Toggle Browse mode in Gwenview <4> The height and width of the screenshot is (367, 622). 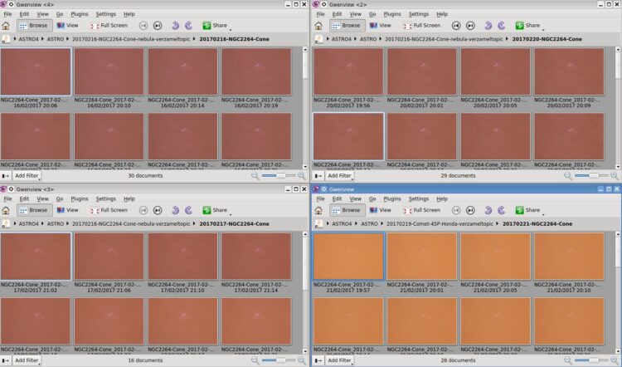click(x=34, y=26)
